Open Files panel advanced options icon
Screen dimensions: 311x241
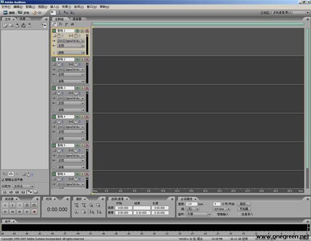pyautogui.click(x=44, y=25)
